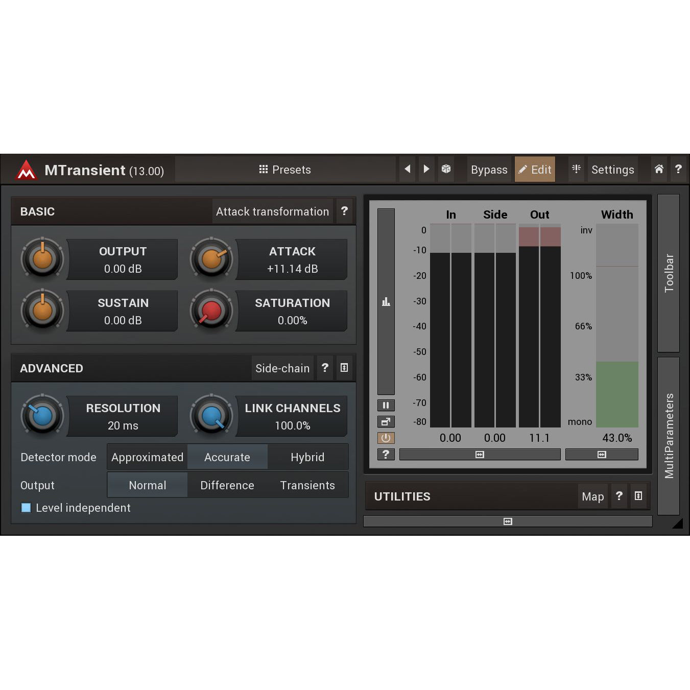The width and height of the screenshot is (690, 690).
Task: Open meter help via question mark icon
Action: point(386,454)
